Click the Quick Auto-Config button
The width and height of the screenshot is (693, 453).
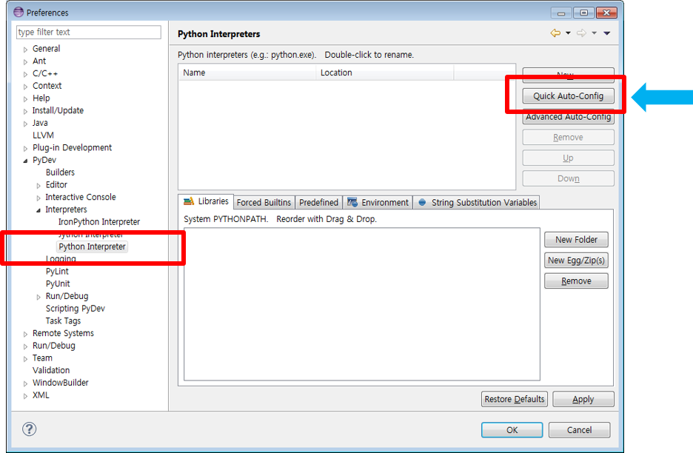click(568, 96)
